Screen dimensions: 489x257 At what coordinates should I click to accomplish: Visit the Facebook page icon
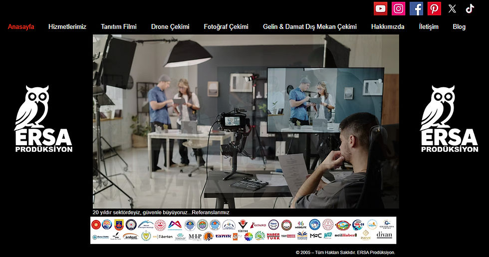tap(416, 9)
